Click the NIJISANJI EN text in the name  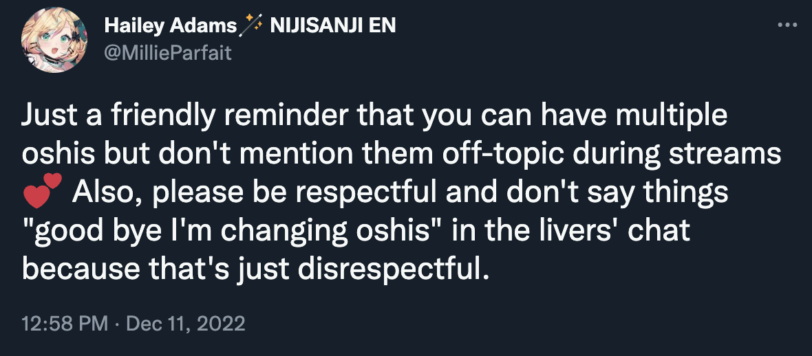333,25
